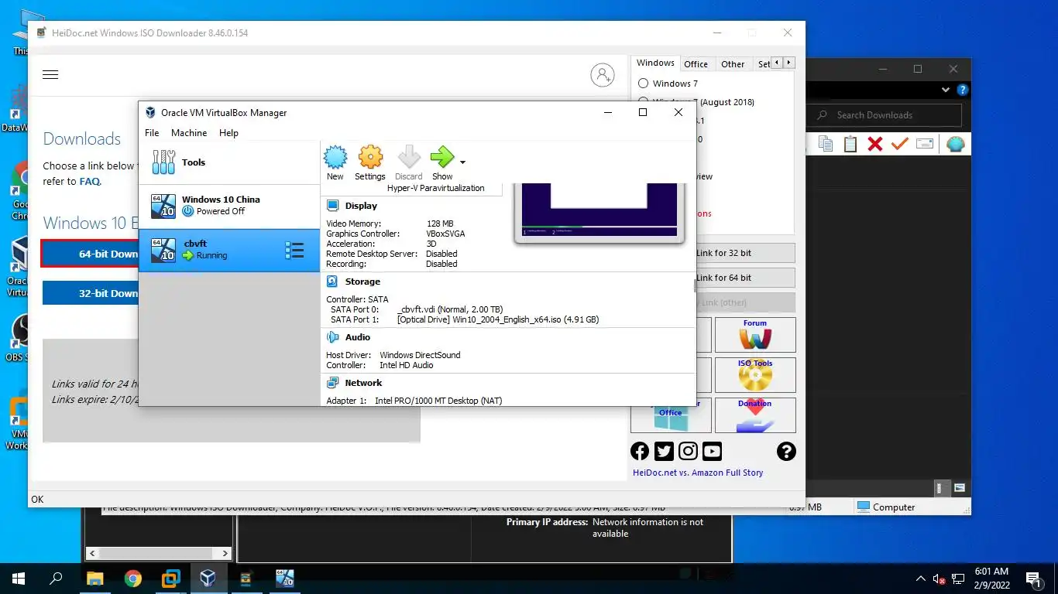Open the Forum tile
This screenshot has height=594, width=1058.
coord(755,335)
